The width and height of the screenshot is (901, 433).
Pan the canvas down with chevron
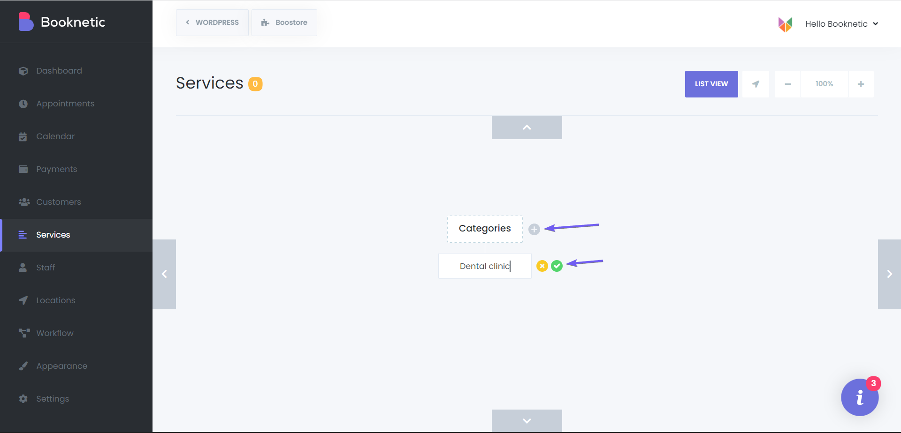coord(527,421)
